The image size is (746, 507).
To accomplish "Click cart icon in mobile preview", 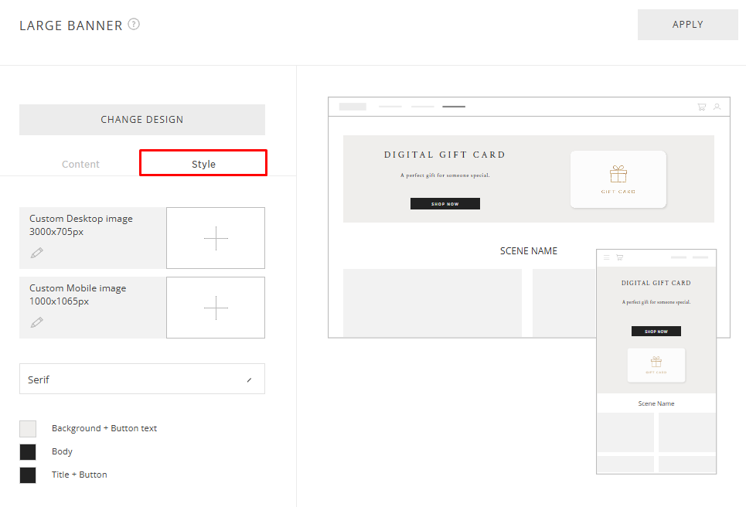I will coord(619,257).
